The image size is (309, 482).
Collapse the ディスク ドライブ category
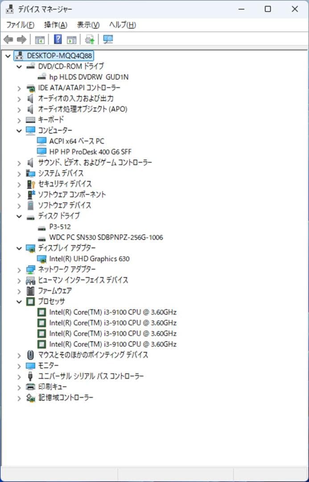click(x=19, y=216)
